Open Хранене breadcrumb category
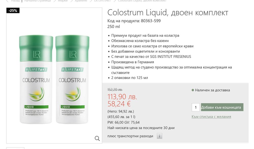The image size is (254, 149). point(81,1)
